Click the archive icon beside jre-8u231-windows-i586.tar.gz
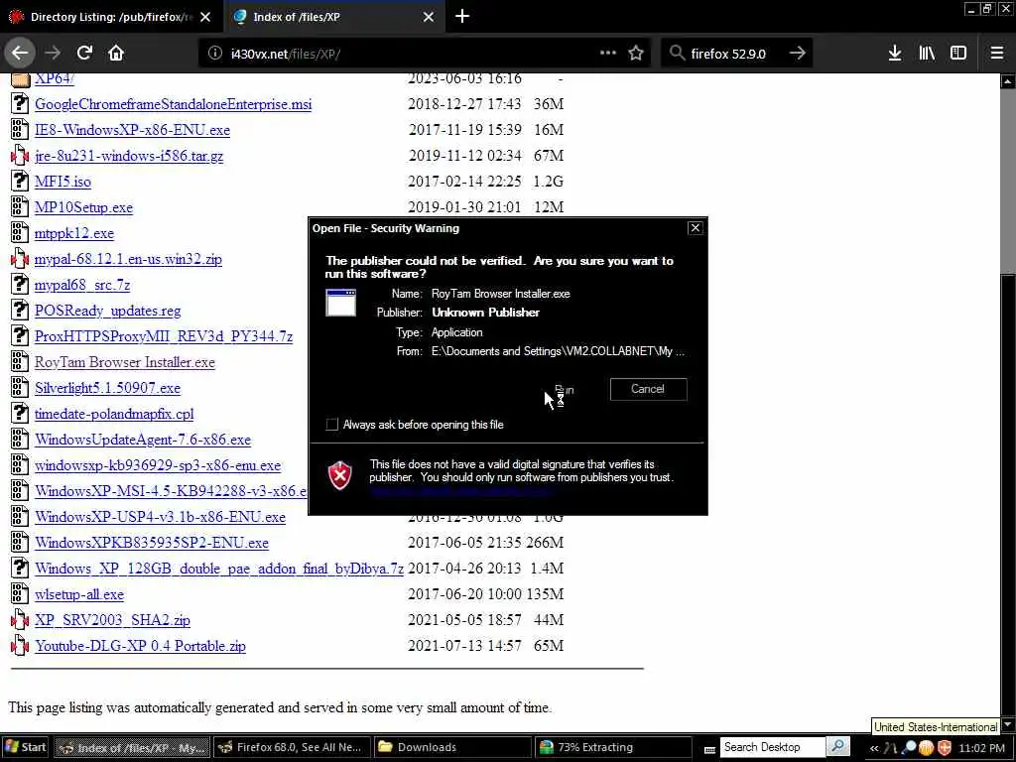1016x762 pixels. [20, 156]
